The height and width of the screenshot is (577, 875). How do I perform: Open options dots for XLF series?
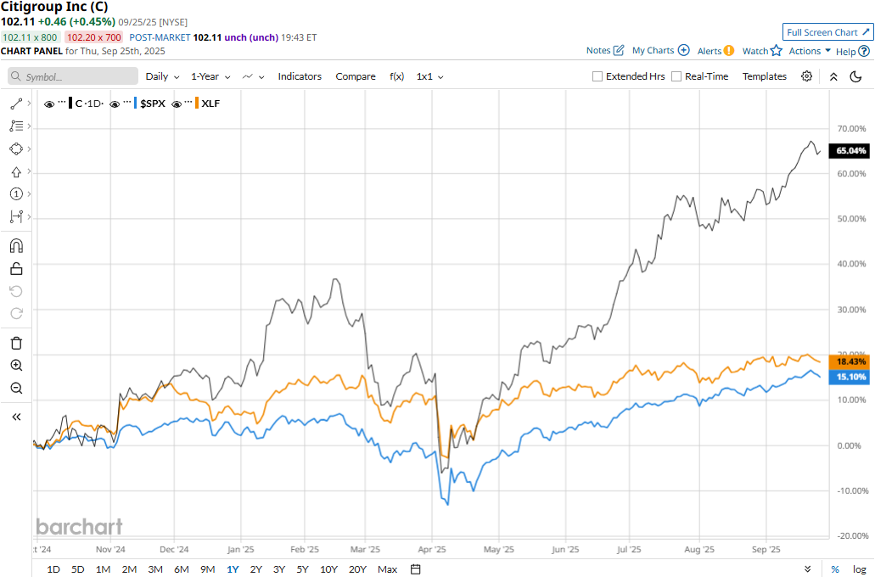pyautogui.click(x=188, y=104)
